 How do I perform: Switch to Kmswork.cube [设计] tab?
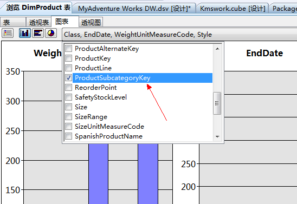tap(233, 9)
